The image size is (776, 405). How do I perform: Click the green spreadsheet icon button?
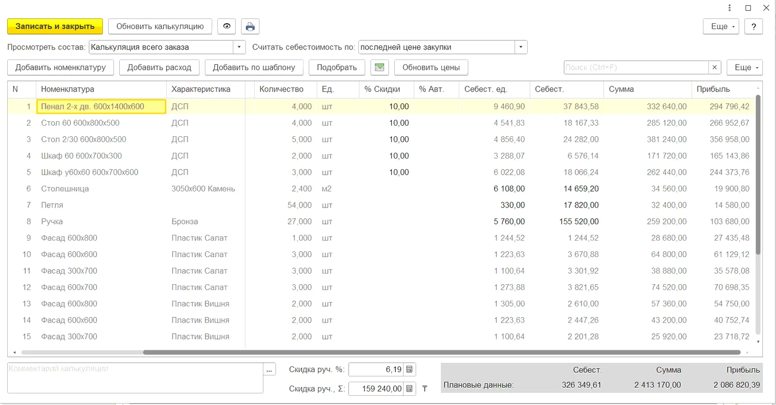pyautogui.click(x=380, y=67)
